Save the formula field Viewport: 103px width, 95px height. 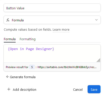(94, 89)
